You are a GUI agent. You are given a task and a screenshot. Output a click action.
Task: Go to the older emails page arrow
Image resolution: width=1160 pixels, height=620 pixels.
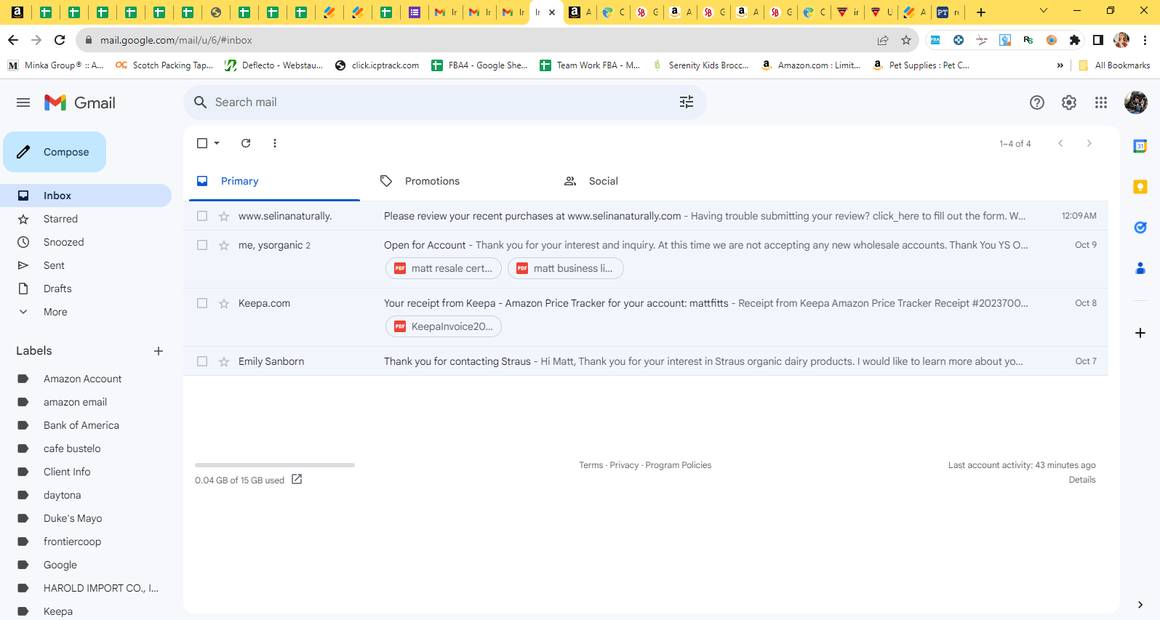click(1089, 143)
